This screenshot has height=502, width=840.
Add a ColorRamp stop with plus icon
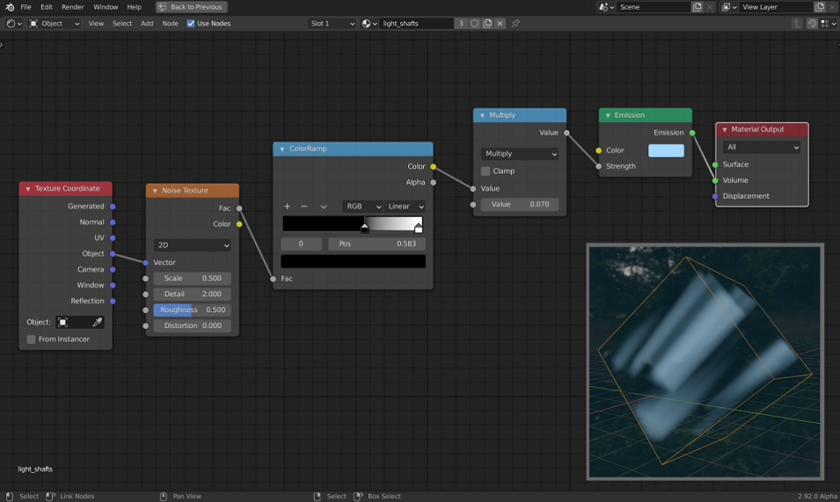coord(287,206)
